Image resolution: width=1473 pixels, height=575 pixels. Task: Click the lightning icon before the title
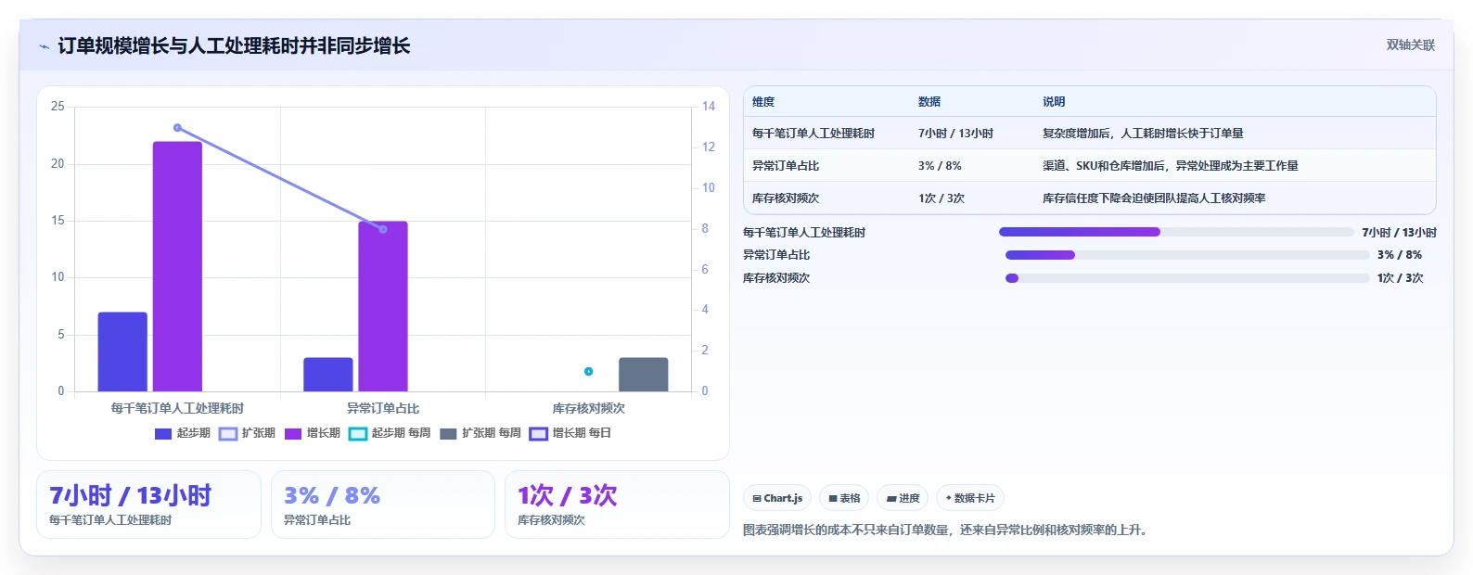coord(45,46)
